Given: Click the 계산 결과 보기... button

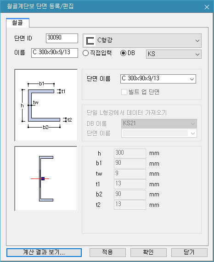Looking at the screenshot, I should pos(44,252).
